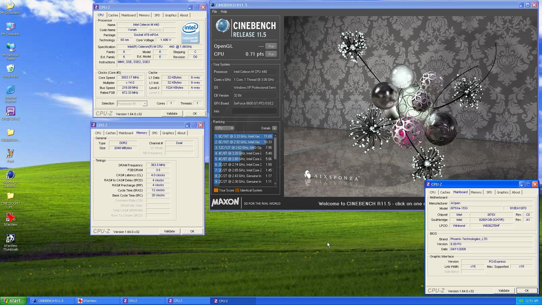Image resolution: width=542 pixels, height=305 pixels.
Task: Run the OpenGL benchmark
Action: (271, 46)
